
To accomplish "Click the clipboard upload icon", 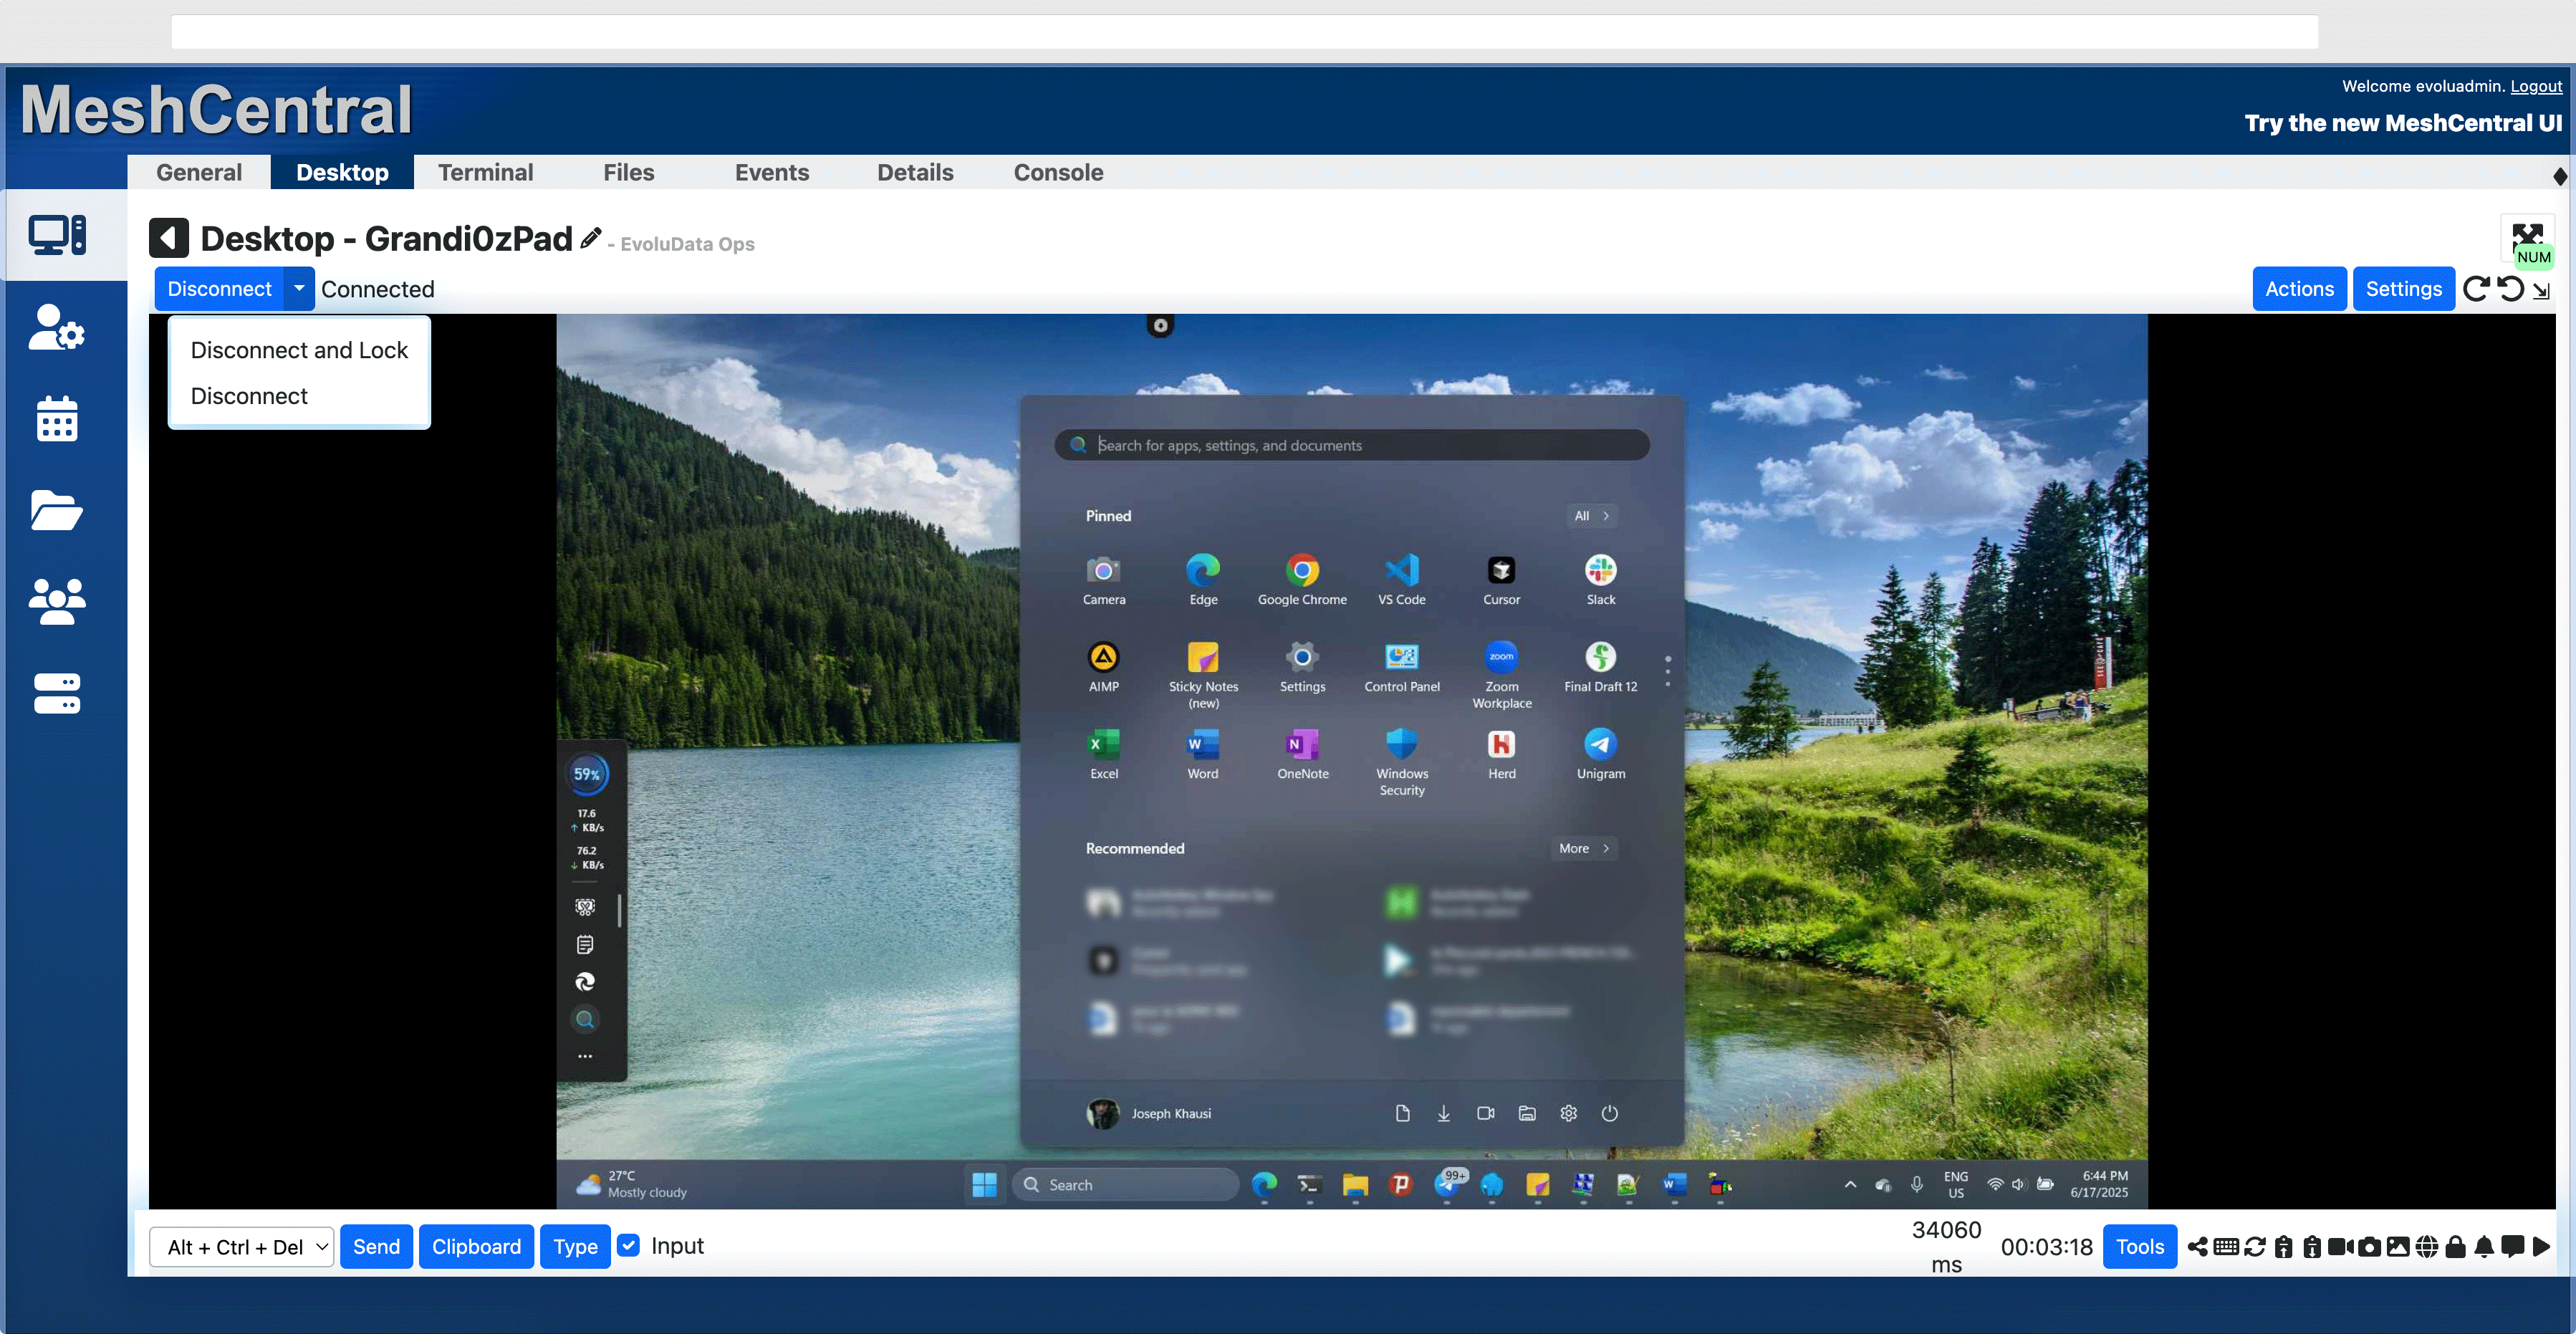I will coord(2284,1247).
